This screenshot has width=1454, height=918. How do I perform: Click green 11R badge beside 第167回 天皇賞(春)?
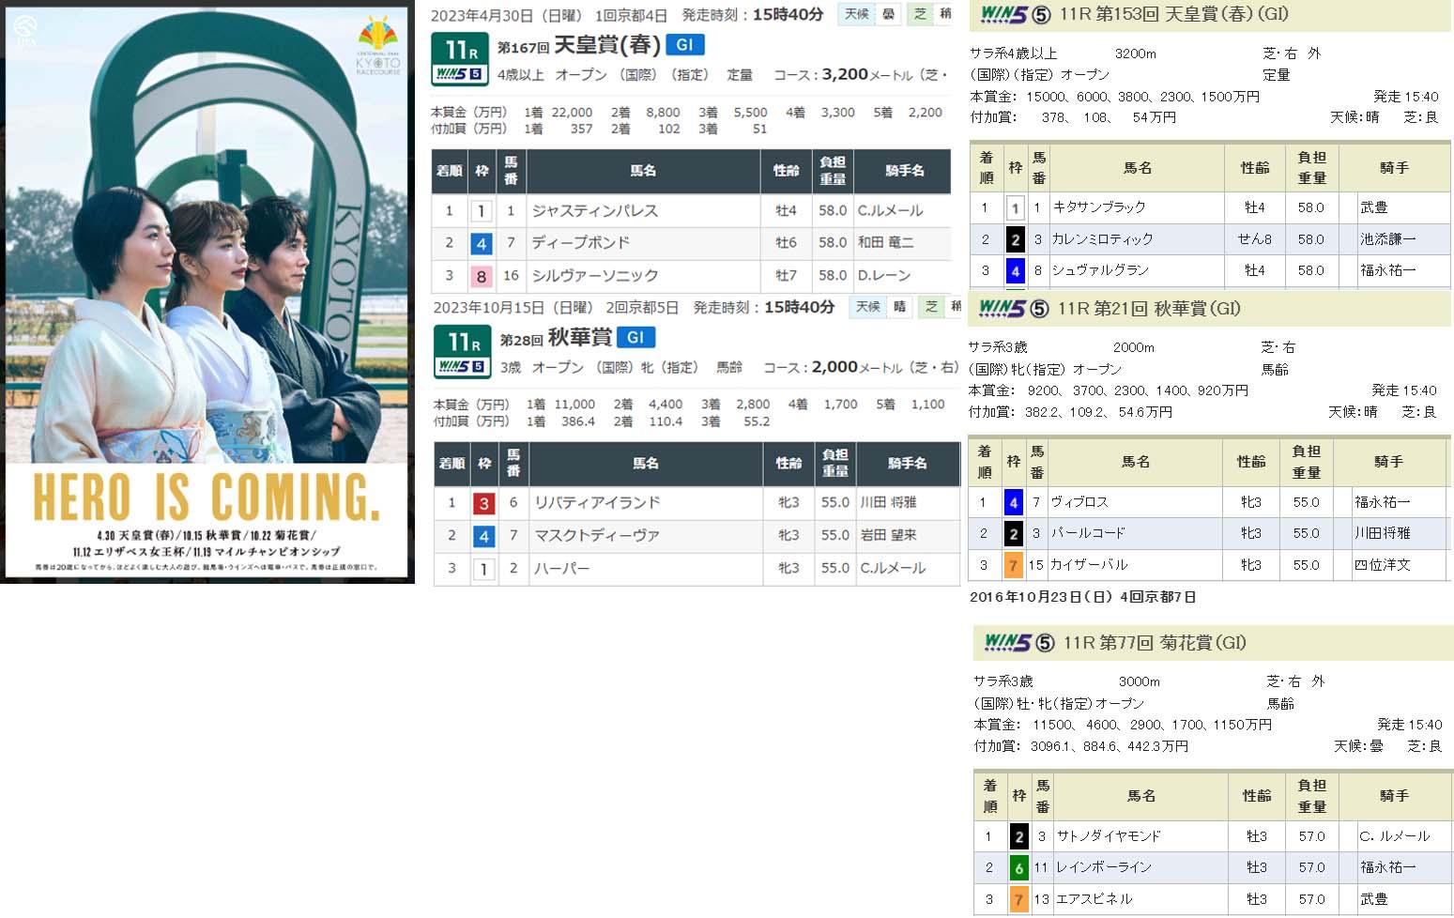click(459, 59)
